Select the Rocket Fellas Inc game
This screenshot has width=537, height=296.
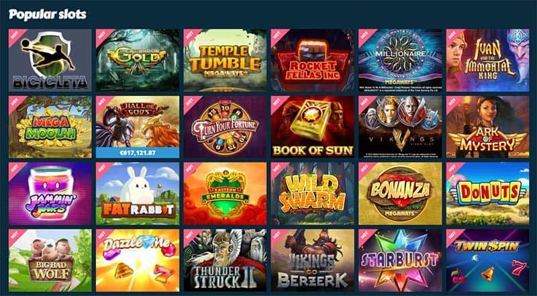pyautogui.click(x=312, y=60)
